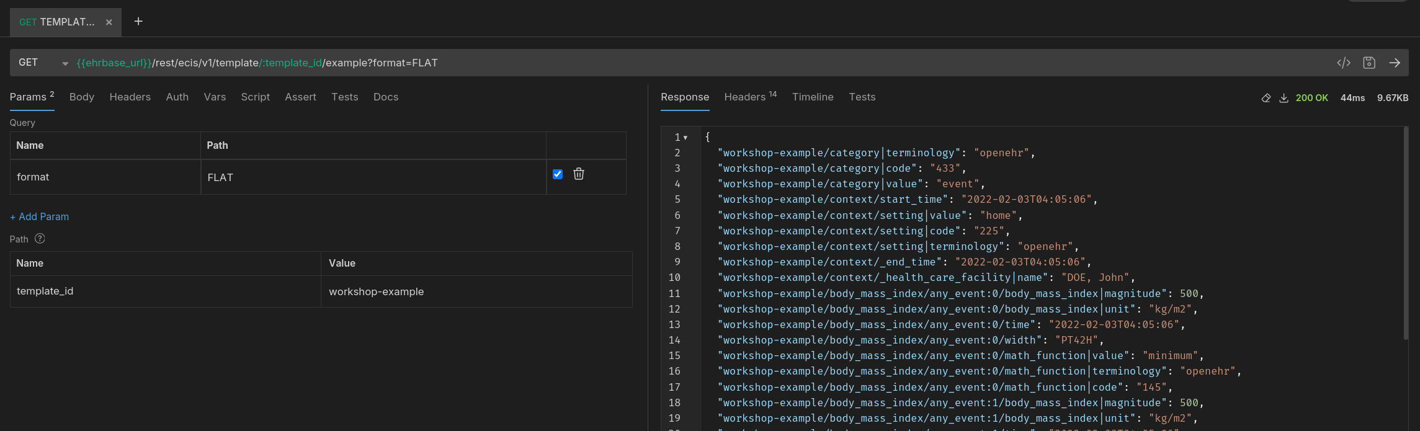
Task: Download response to file icon
Action: coord(1284,98)
